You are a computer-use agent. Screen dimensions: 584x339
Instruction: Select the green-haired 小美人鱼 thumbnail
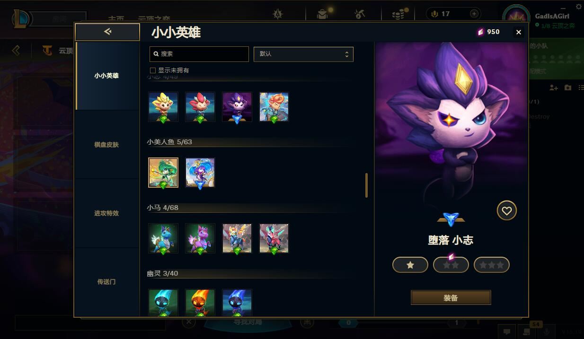(163, 173)
